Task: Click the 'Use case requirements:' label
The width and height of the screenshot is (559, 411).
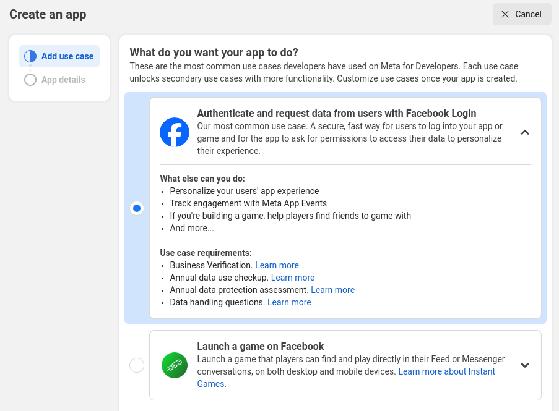Action: tap(206, 253)
